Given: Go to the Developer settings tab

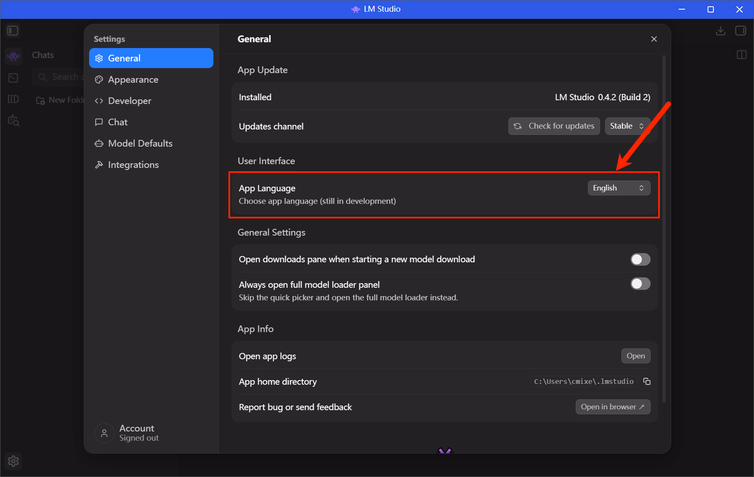Looking at the screenshot, I should [x=151, y=101].
